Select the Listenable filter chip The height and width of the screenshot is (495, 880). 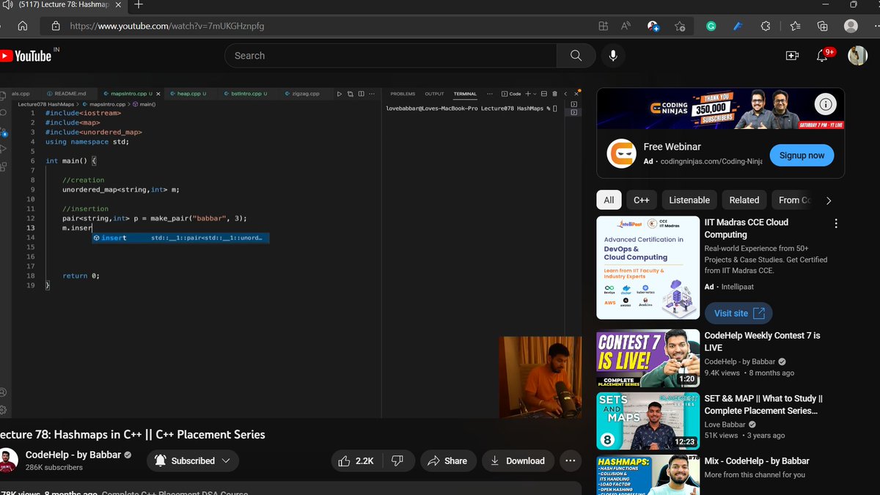pyautogui.click(x=689, y=200)
